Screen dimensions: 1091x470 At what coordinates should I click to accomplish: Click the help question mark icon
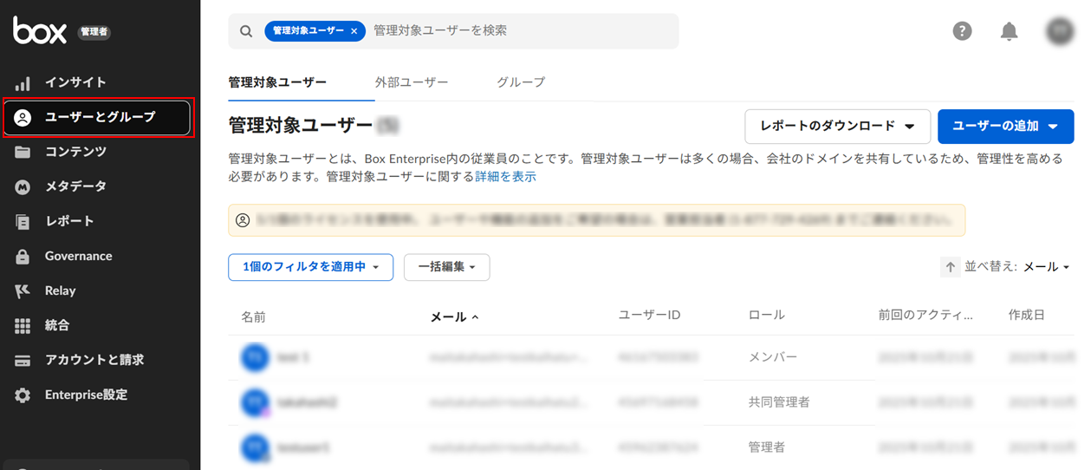962,31
